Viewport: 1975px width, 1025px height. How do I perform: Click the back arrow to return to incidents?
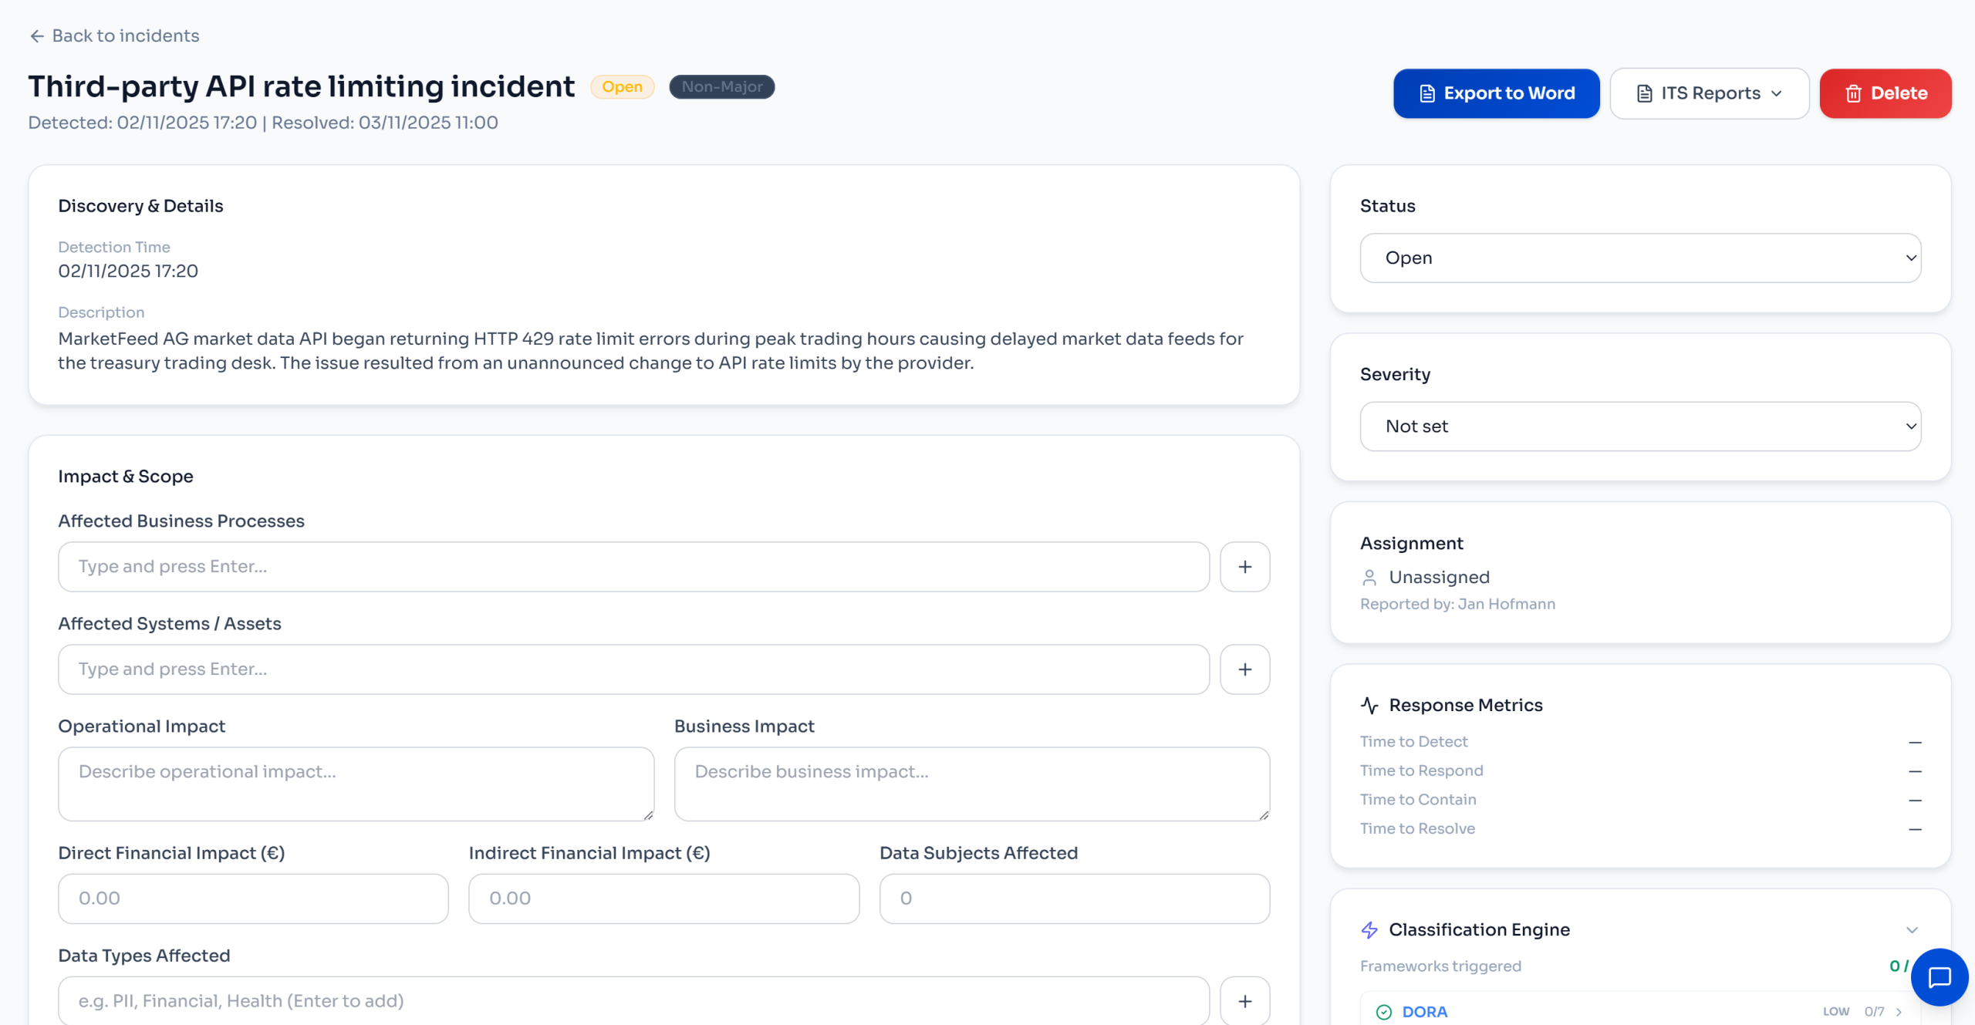(38, 35)
